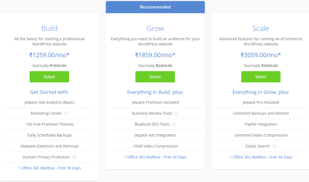Image resolution: width=309 pixels, height=182 pixels.
Task: Click the Build plan title
Action: (x=49, y=28)
